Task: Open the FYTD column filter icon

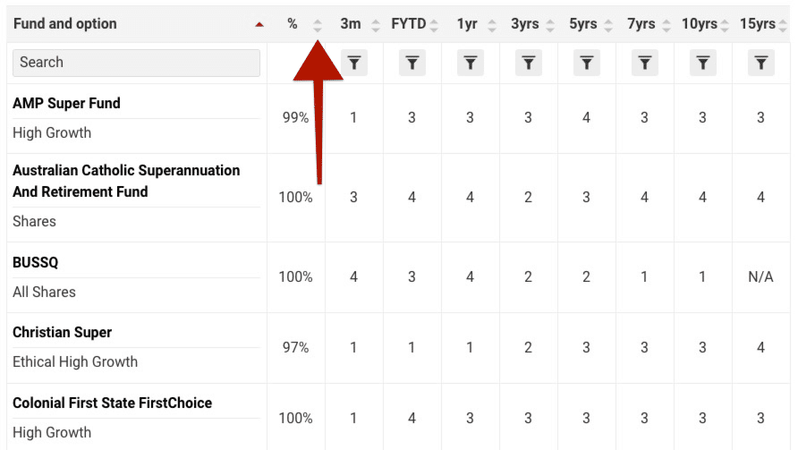Action: (x=412, y=63)
